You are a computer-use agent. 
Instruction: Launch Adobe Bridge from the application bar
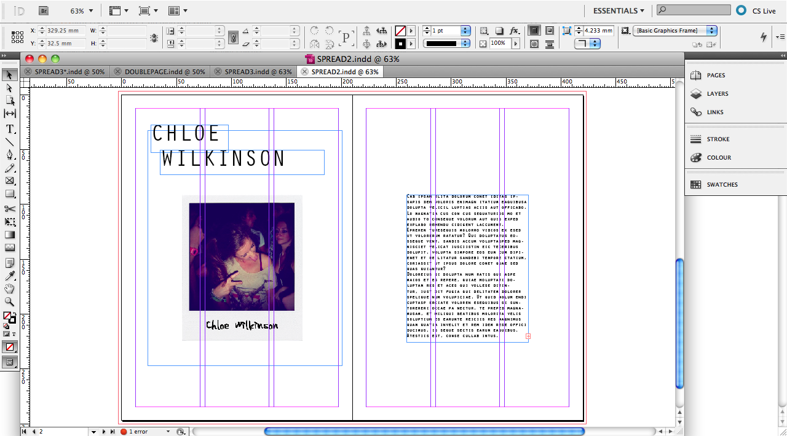[43, 10]
